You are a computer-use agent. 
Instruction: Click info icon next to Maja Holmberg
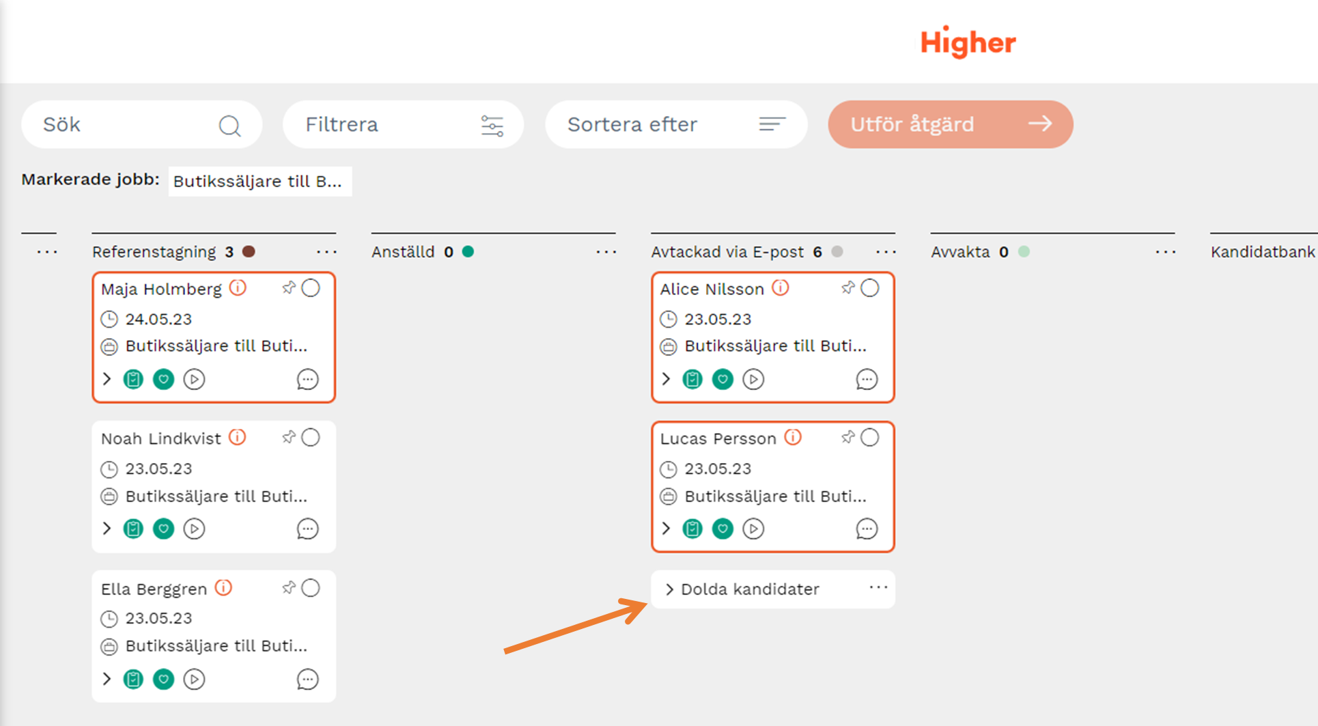tap(238, 288)
